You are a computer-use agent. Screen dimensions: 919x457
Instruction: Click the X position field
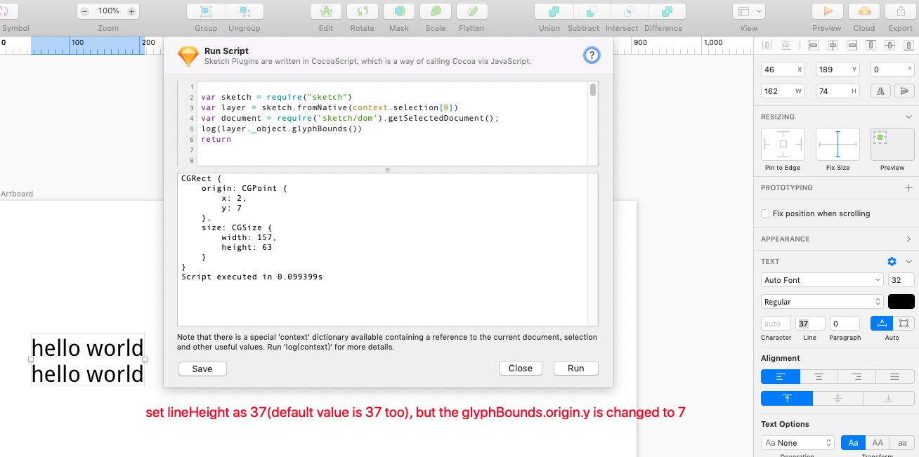point(783,69)
